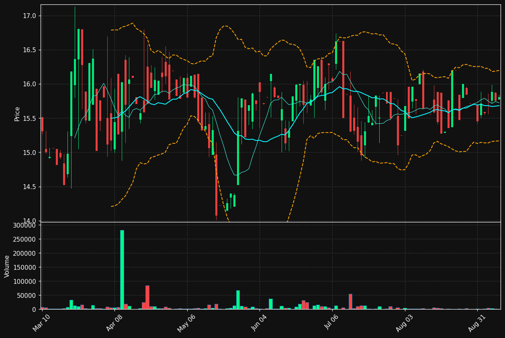Select the tallest green volume bar near 280000

pos(122,270)
